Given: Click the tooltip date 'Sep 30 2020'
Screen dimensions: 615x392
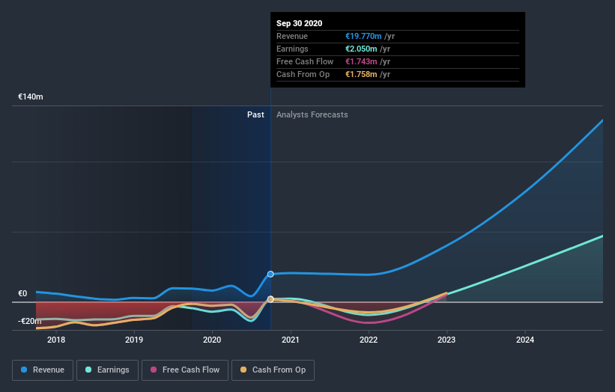Looking at the screenshot, I should tap(300, 23).
